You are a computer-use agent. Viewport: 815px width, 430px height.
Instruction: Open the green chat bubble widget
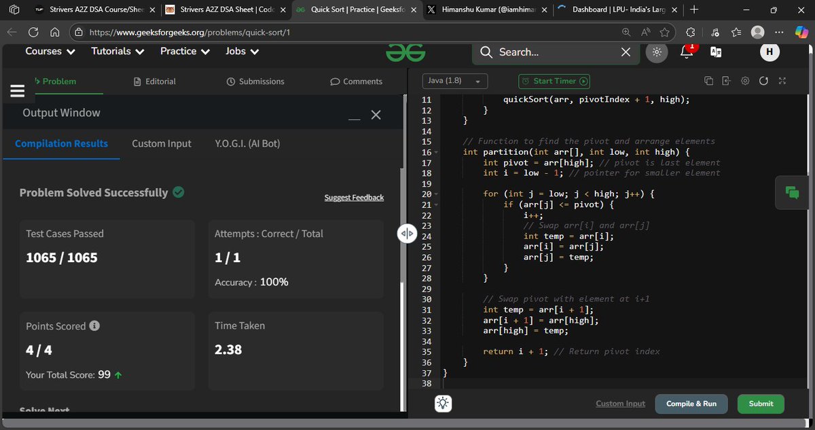[792, 192]
